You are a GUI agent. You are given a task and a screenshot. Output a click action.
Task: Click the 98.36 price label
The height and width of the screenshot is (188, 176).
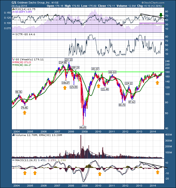coord(19,92)
